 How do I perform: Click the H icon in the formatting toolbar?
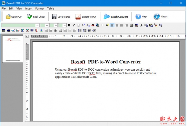click(102, 25)
